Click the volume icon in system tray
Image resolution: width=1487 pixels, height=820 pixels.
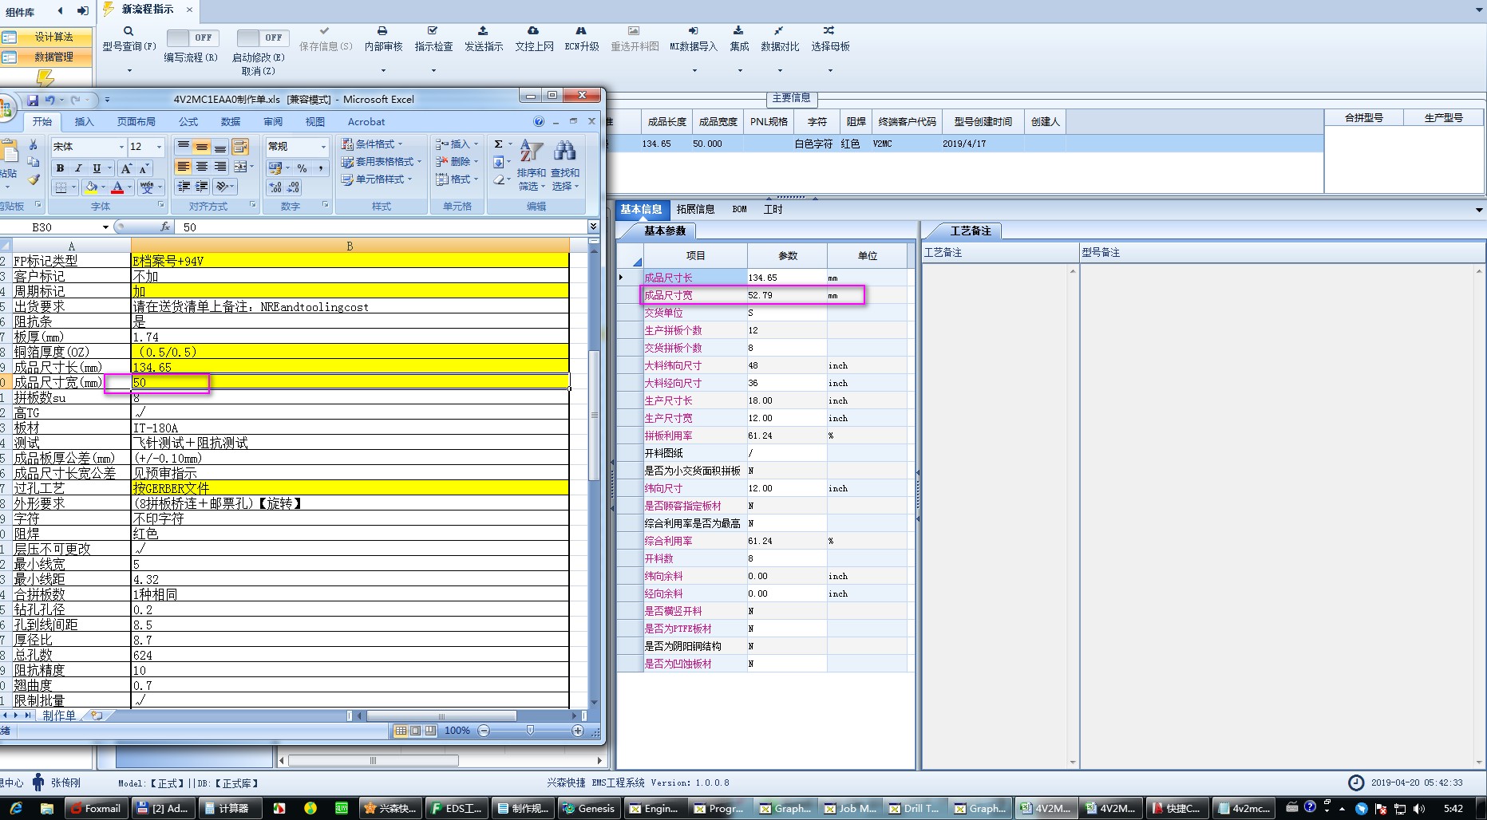pos(1418,808)
